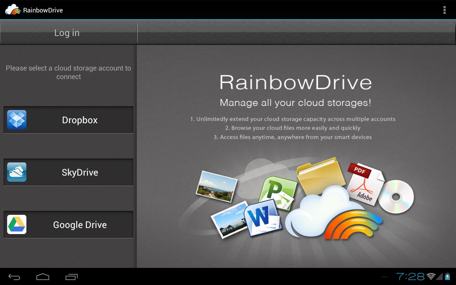The image size is (456, 285).
Task: Open the three-dot overflow menu
Action: point(444,10)
